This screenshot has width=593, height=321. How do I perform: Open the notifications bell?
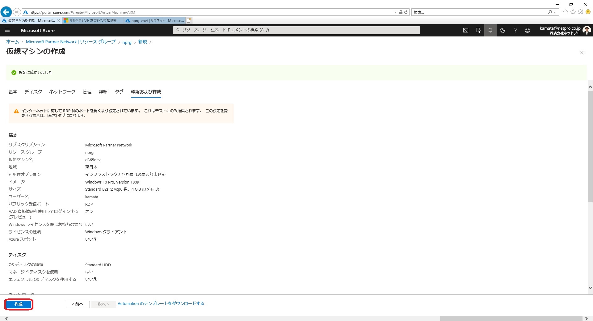click(x=490, y=30)
